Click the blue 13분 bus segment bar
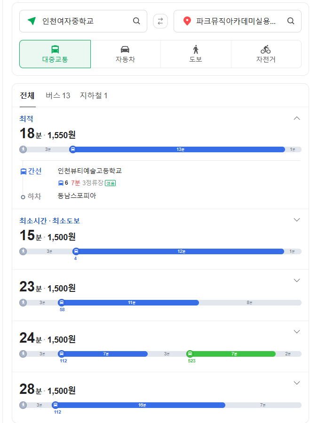 (x=180, y=149)
